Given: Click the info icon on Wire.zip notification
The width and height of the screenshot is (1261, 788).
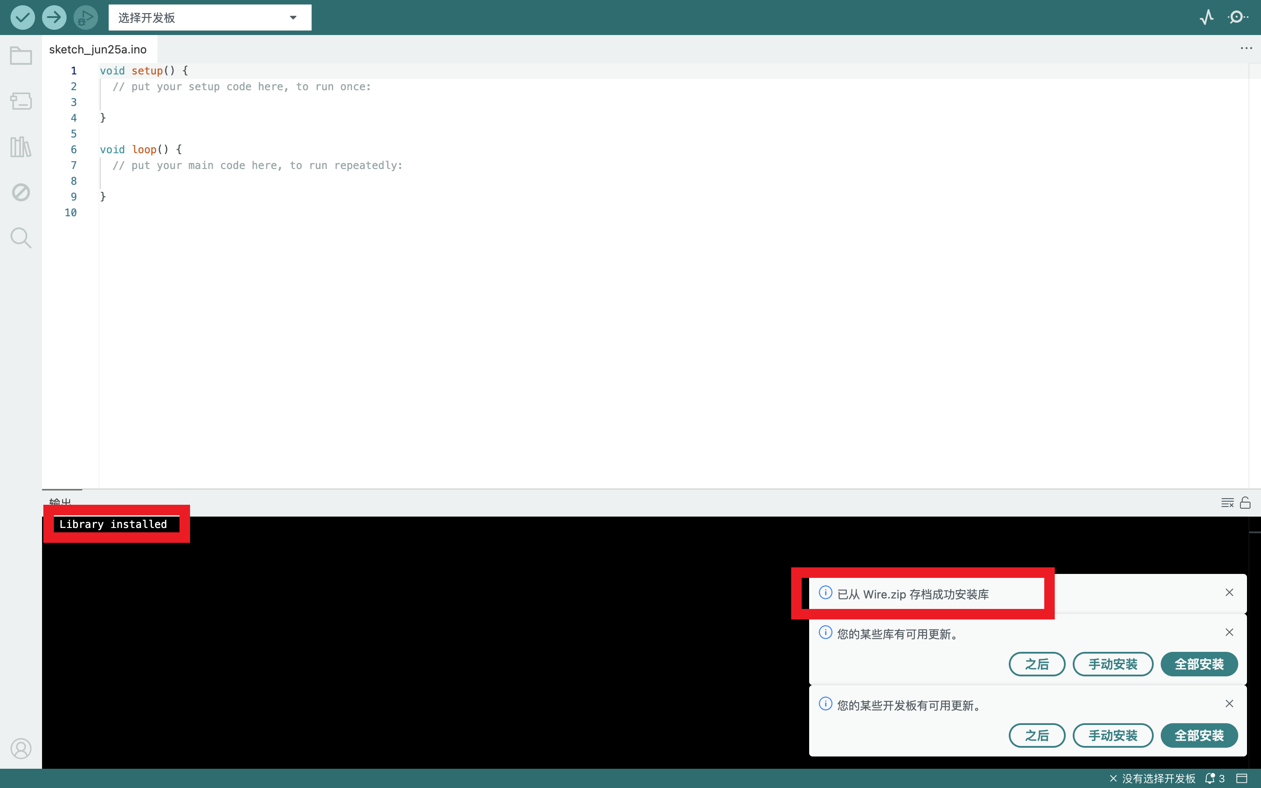Looking at the screenshot, I should point(825,593).
